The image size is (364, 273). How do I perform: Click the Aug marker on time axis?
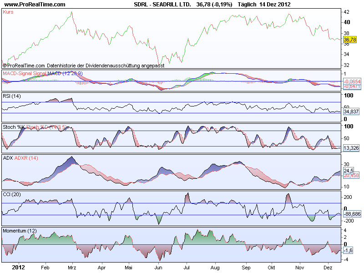[215, 268]
